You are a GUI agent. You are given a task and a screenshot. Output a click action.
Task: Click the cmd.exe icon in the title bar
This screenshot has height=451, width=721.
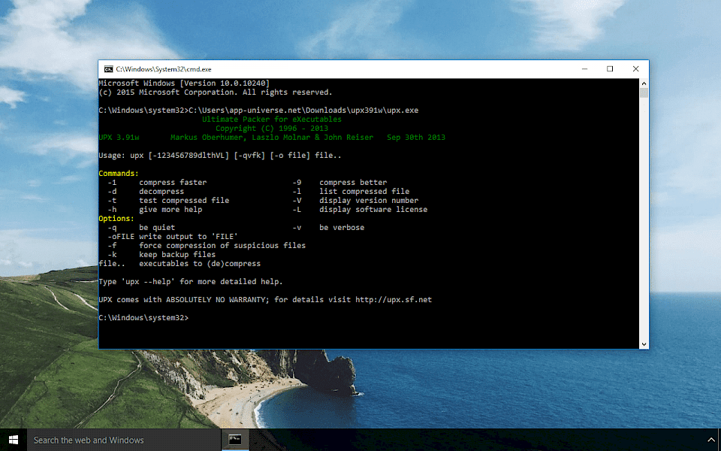(108, 69)
